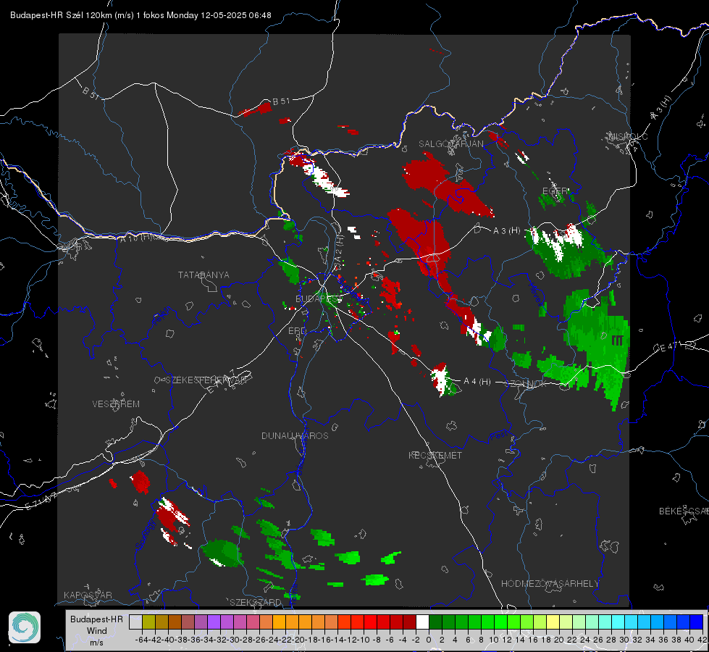Click the VESZPREM city label
Image resolution: width=709 pixels, height=652 pixels.
tap(116, 404)
